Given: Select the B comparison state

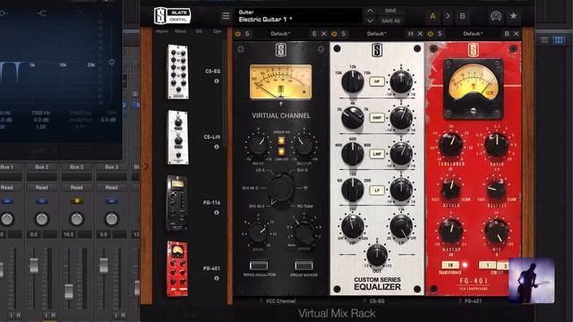Looking at the screenshot, I should (x=462, y=16).
